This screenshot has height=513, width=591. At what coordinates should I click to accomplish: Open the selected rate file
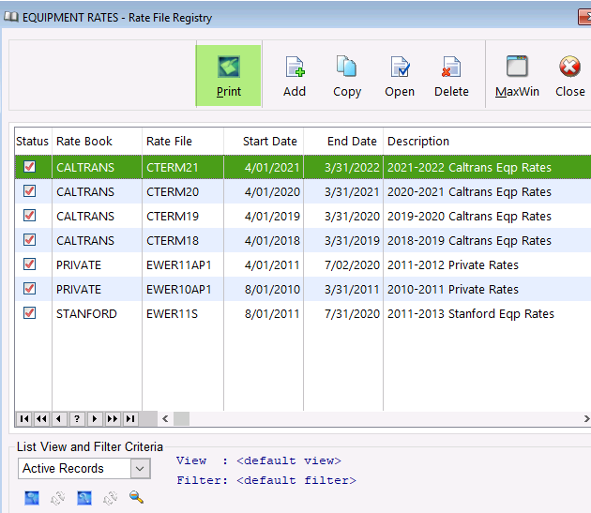(400, 76)
